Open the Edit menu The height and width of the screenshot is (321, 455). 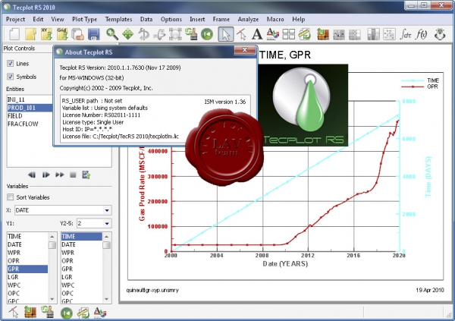click(x=38, y=20)
